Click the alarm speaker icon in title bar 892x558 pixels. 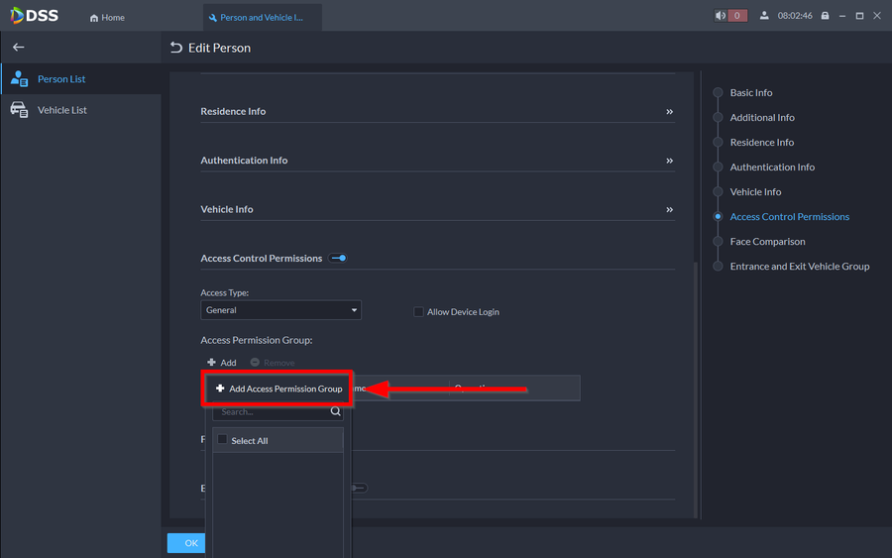[x=721, y=16]
